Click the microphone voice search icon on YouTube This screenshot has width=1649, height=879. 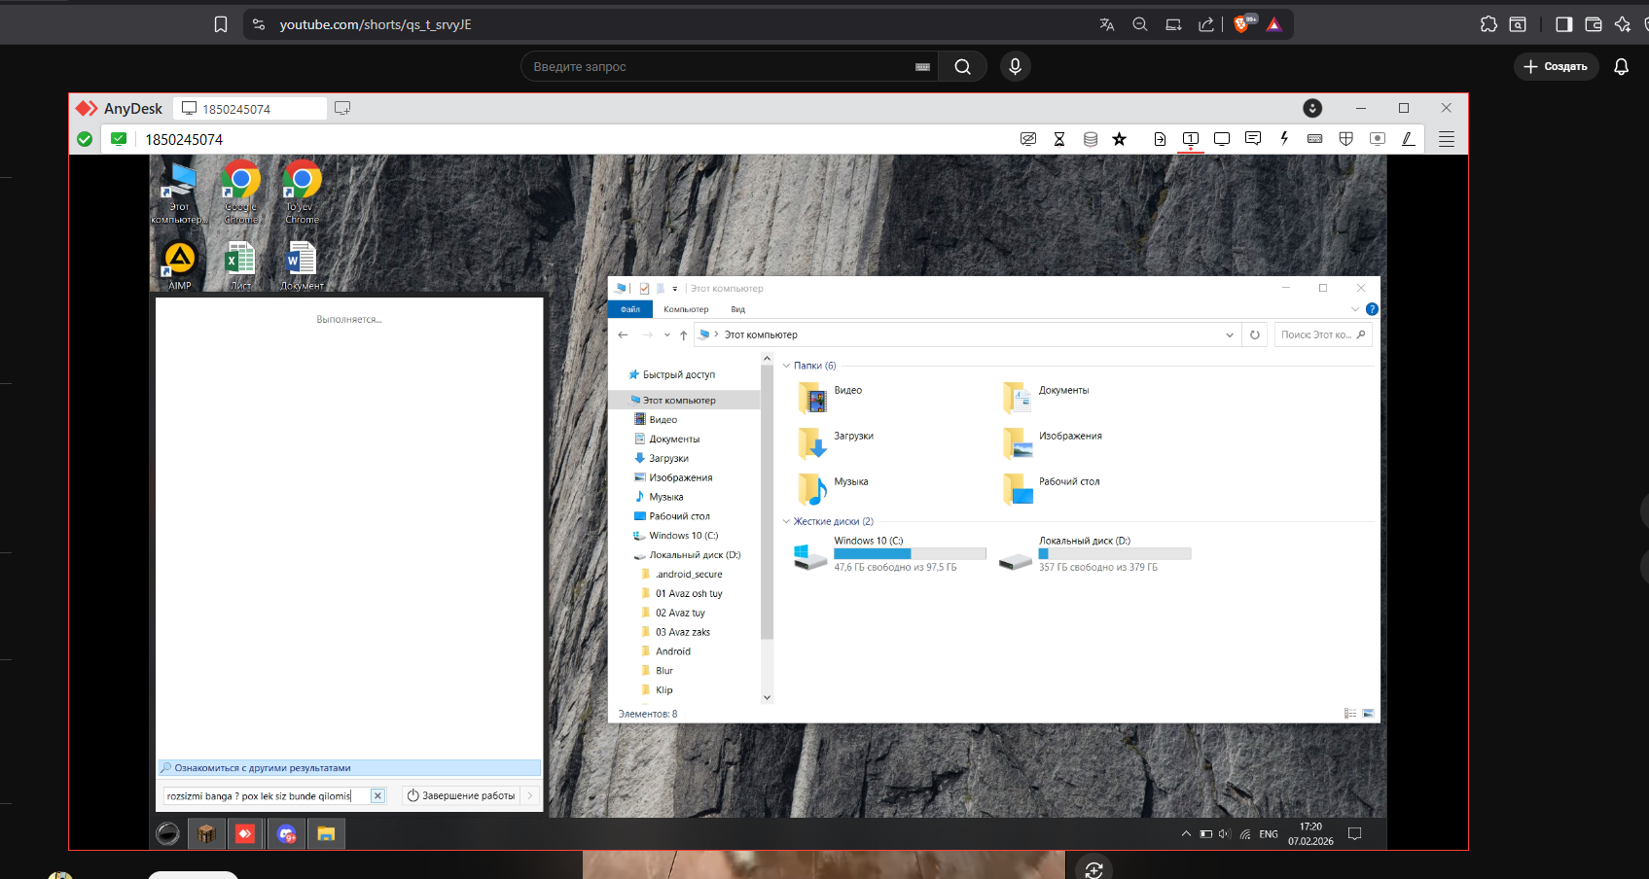click(1015, 66)
